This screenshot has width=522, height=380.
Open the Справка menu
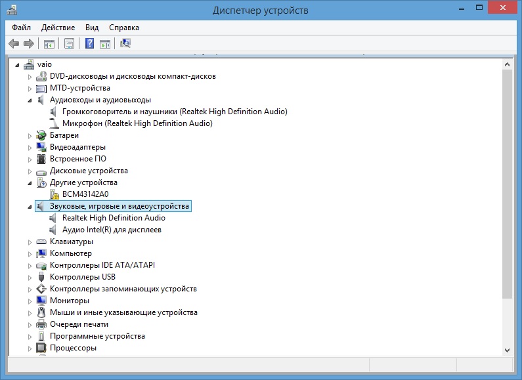(123, 28)
